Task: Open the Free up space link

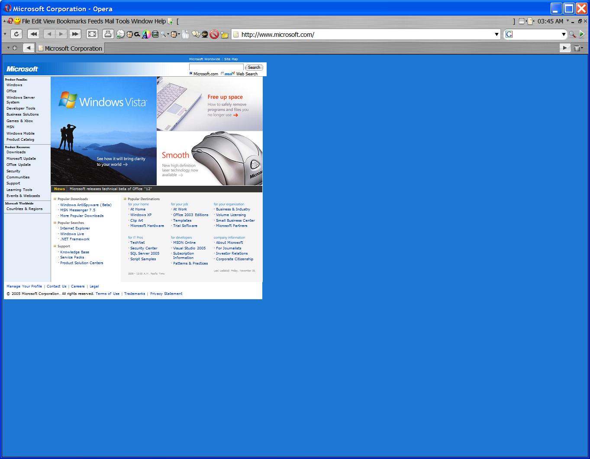Action: [x=225, y=97]
